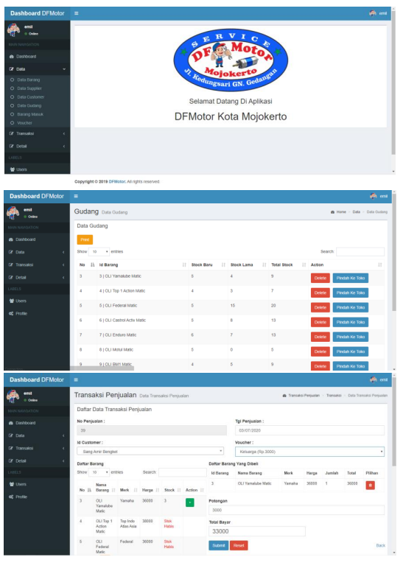Open Show entries dropdown in Data Gudang

pyautogui.click(x=99, y=252)
